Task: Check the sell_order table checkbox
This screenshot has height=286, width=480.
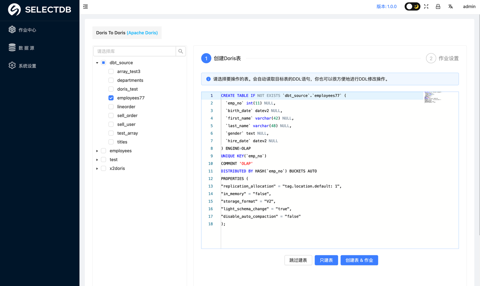Action: click(111, 115)
